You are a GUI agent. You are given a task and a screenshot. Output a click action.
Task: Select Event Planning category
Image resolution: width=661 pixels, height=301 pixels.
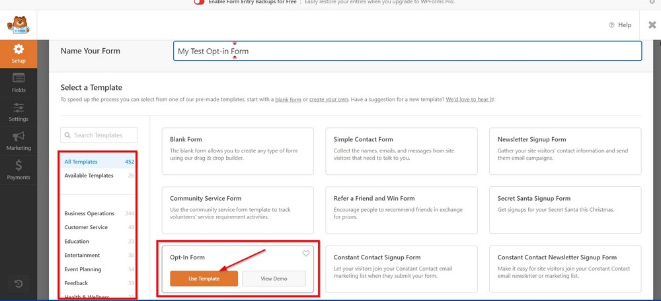[x=99, y=269]
